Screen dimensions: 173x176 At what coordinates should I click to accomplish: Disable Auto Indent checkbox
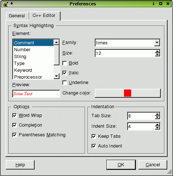point(94,146)
